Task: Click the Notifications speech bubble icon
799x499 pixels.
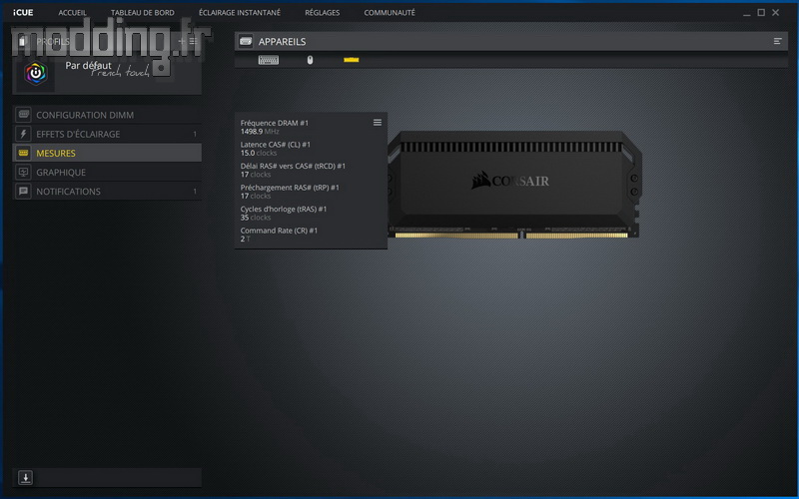Action: (x=23, y=192)
